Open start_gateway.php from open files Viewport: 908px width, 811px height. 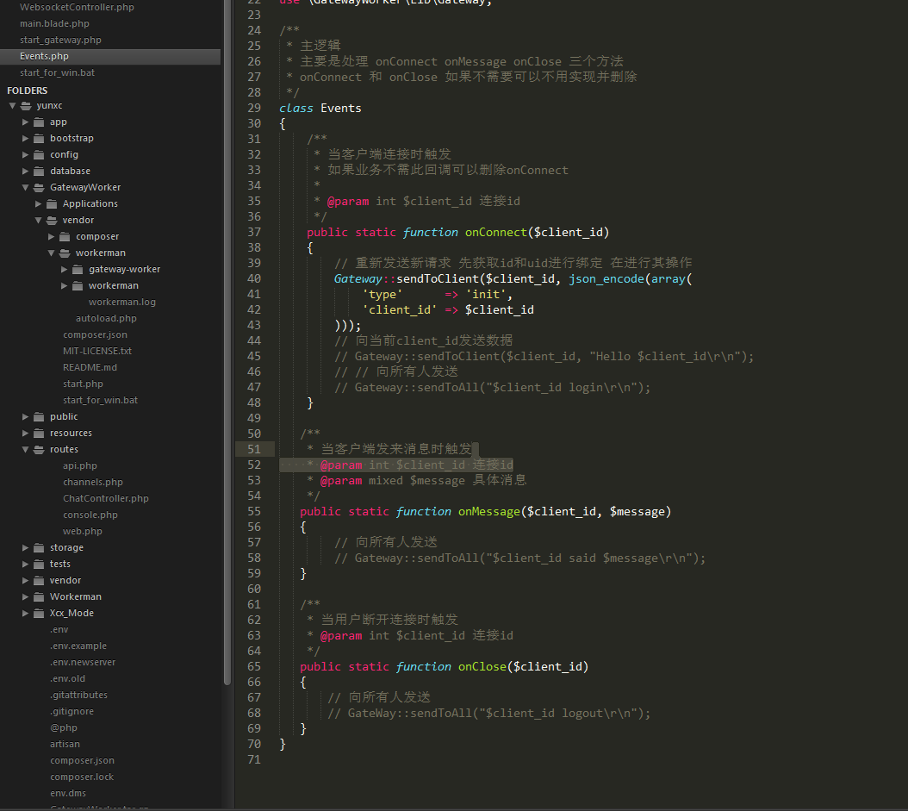[60, 40]
